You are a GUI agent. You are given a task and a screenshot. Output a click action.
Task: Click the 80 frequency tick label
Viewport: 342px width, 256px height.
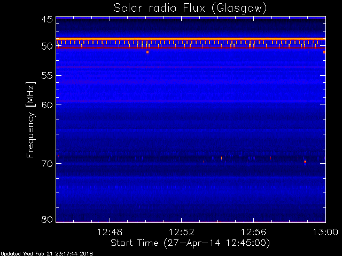[47, 219]
